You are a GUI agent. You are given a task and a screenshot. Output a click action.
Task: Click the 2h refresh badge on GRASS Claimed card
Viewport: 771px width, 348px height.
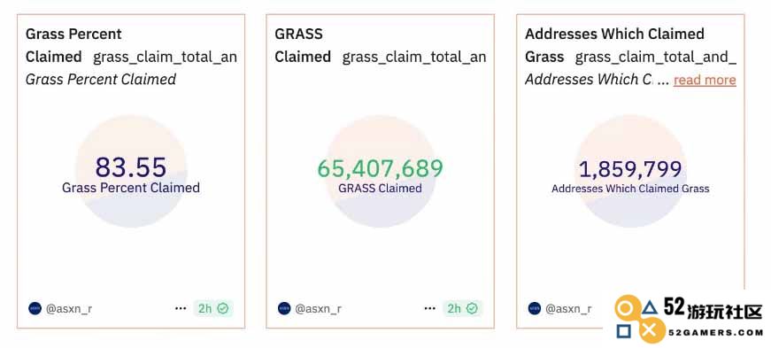[x=463, y=309]
